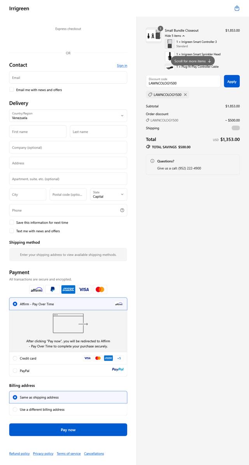Click the PayPal logo in PayPal row

coord(117,370)
